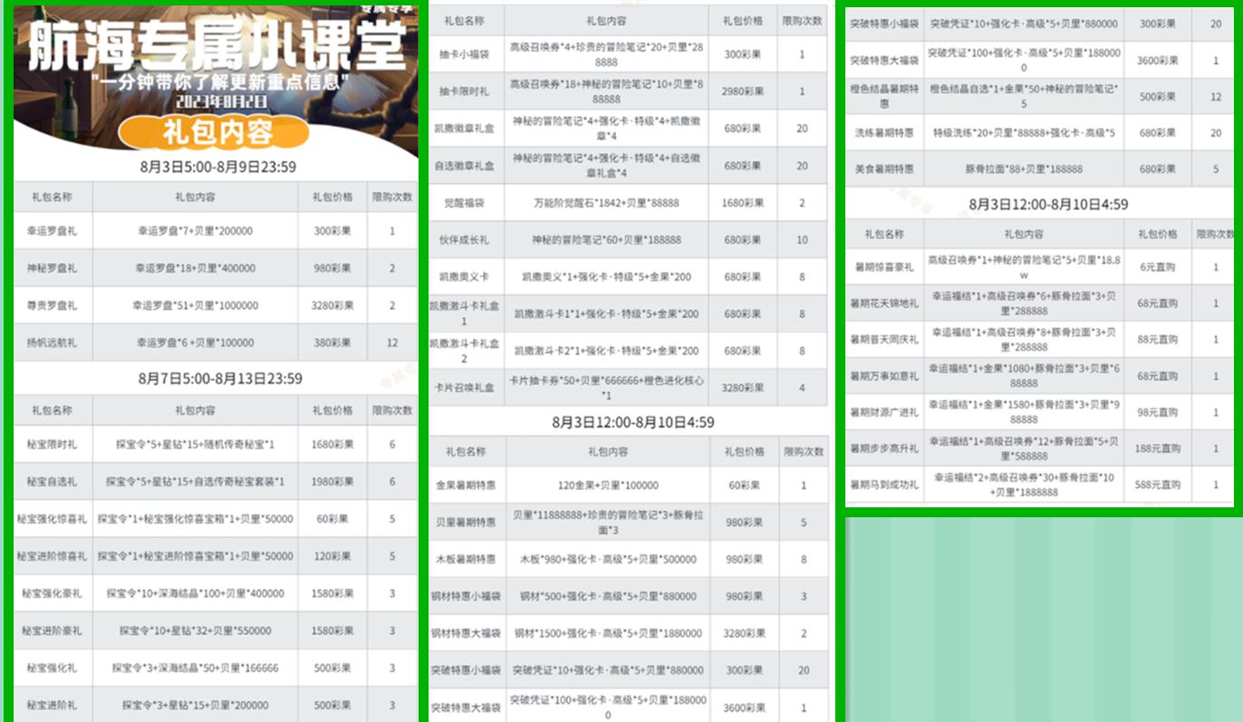
Task: Select the 秘宝强化豪礼 entry
Action: click(x=54, y=593)
